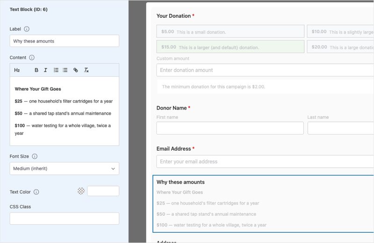Viewport: 374px width, 243px height.
Task: Click the 'Your Donation' field heading
Action: pyautogui.click(x=173, y=16)
